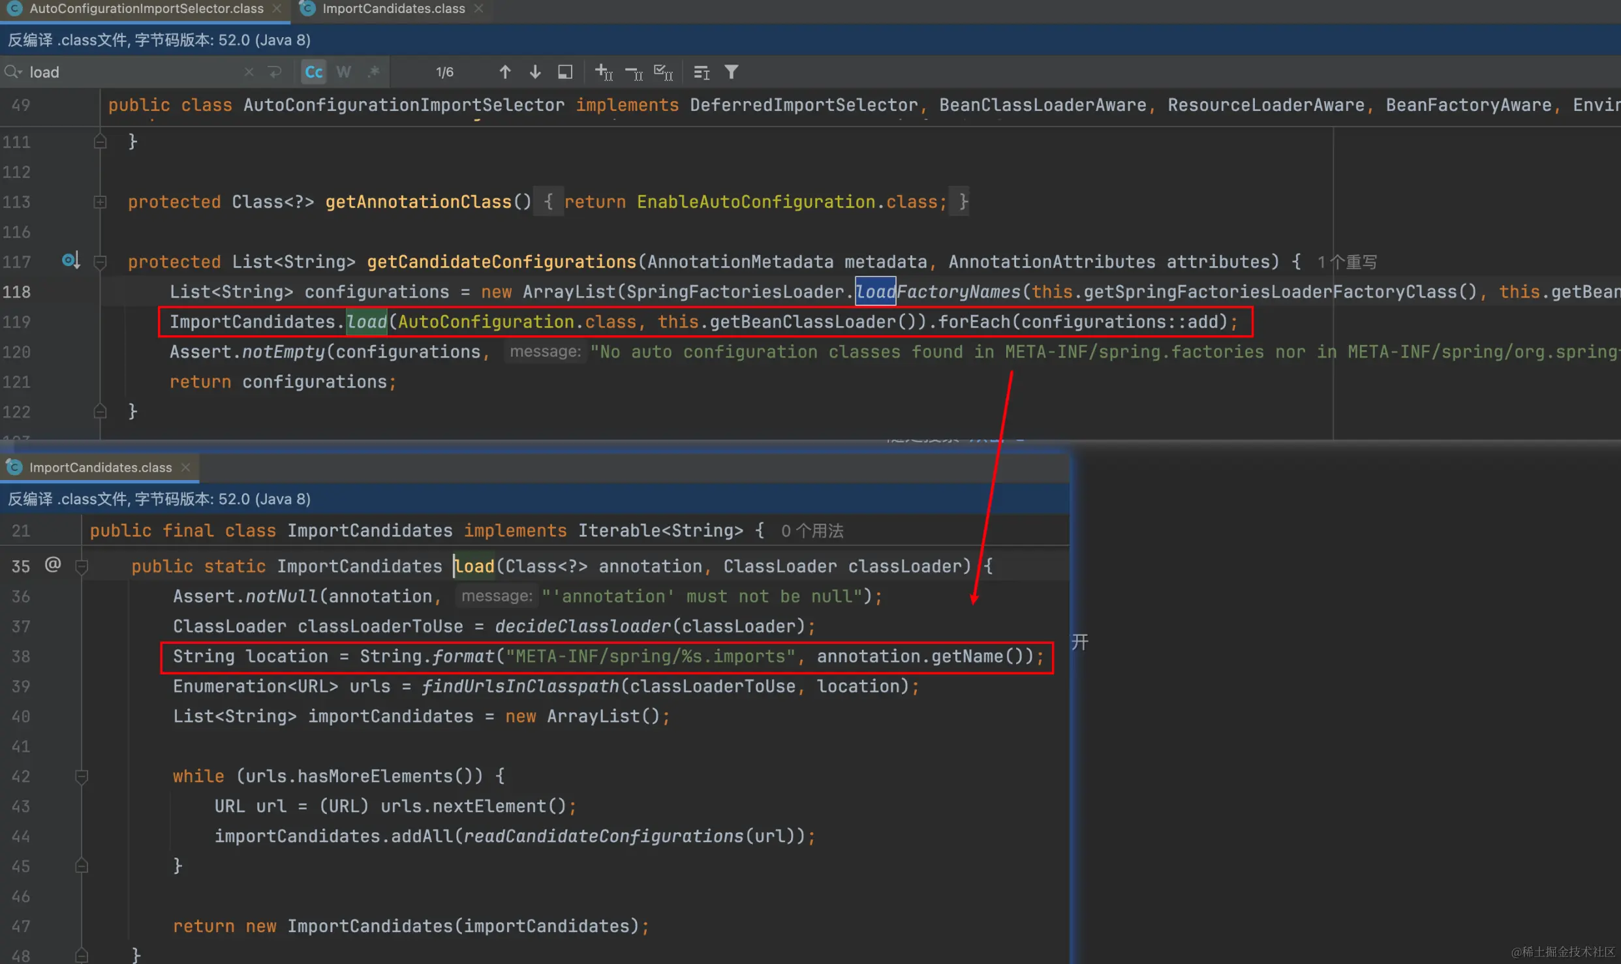Switch to top ImportCandidates.class tab
1621x964 pixels.
(x=394, y=8)
